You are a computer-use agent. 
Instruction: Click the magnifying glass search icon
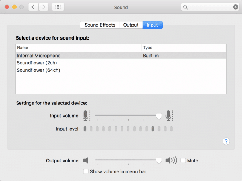(x=186, y=7)
